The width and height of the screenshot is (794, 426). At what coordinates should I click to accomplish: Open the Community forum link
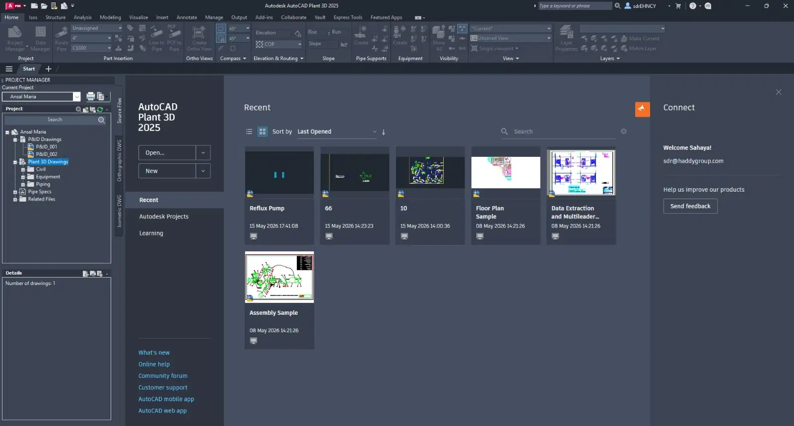[x=163, y=376]
